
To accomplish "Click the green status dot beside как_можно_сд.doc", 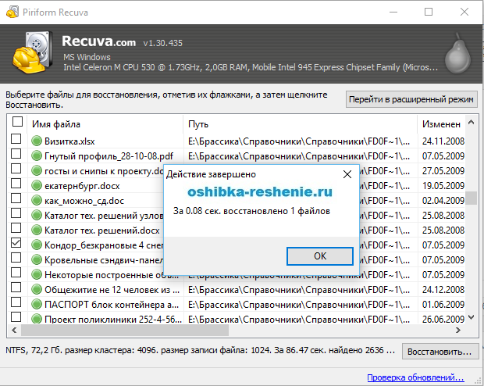I will [37, 201].
